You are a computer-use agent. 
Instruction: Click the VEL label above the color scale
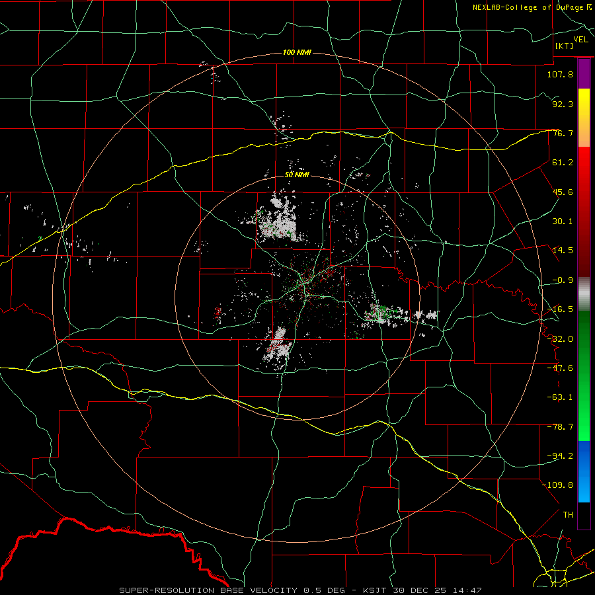(x=580, y=40)
